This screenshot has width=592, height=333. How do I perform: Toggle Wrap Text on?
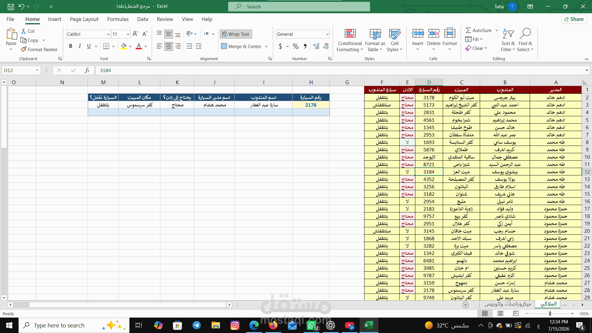point(236,34)
